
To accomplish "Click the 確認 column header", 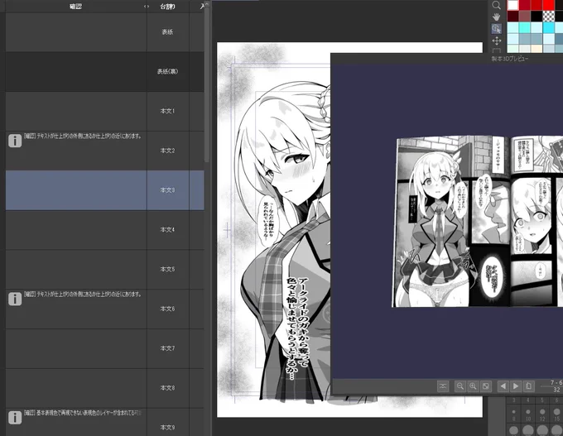I will click(75, 7).
